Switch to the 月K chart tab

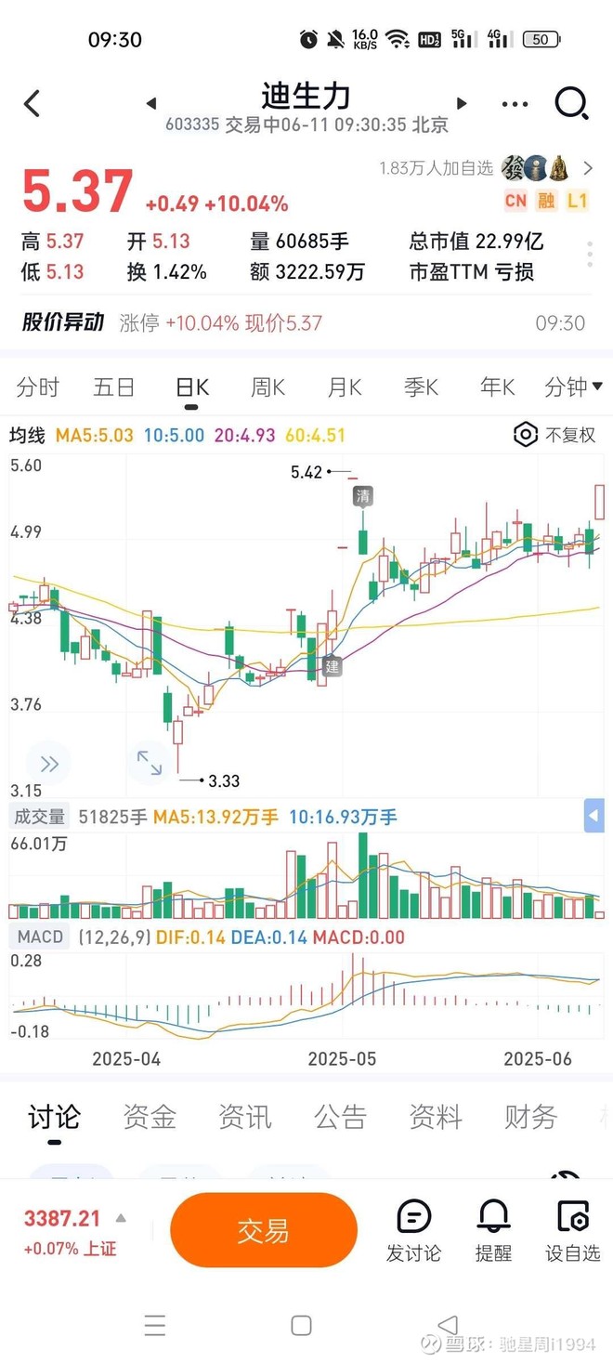(345, 387)
